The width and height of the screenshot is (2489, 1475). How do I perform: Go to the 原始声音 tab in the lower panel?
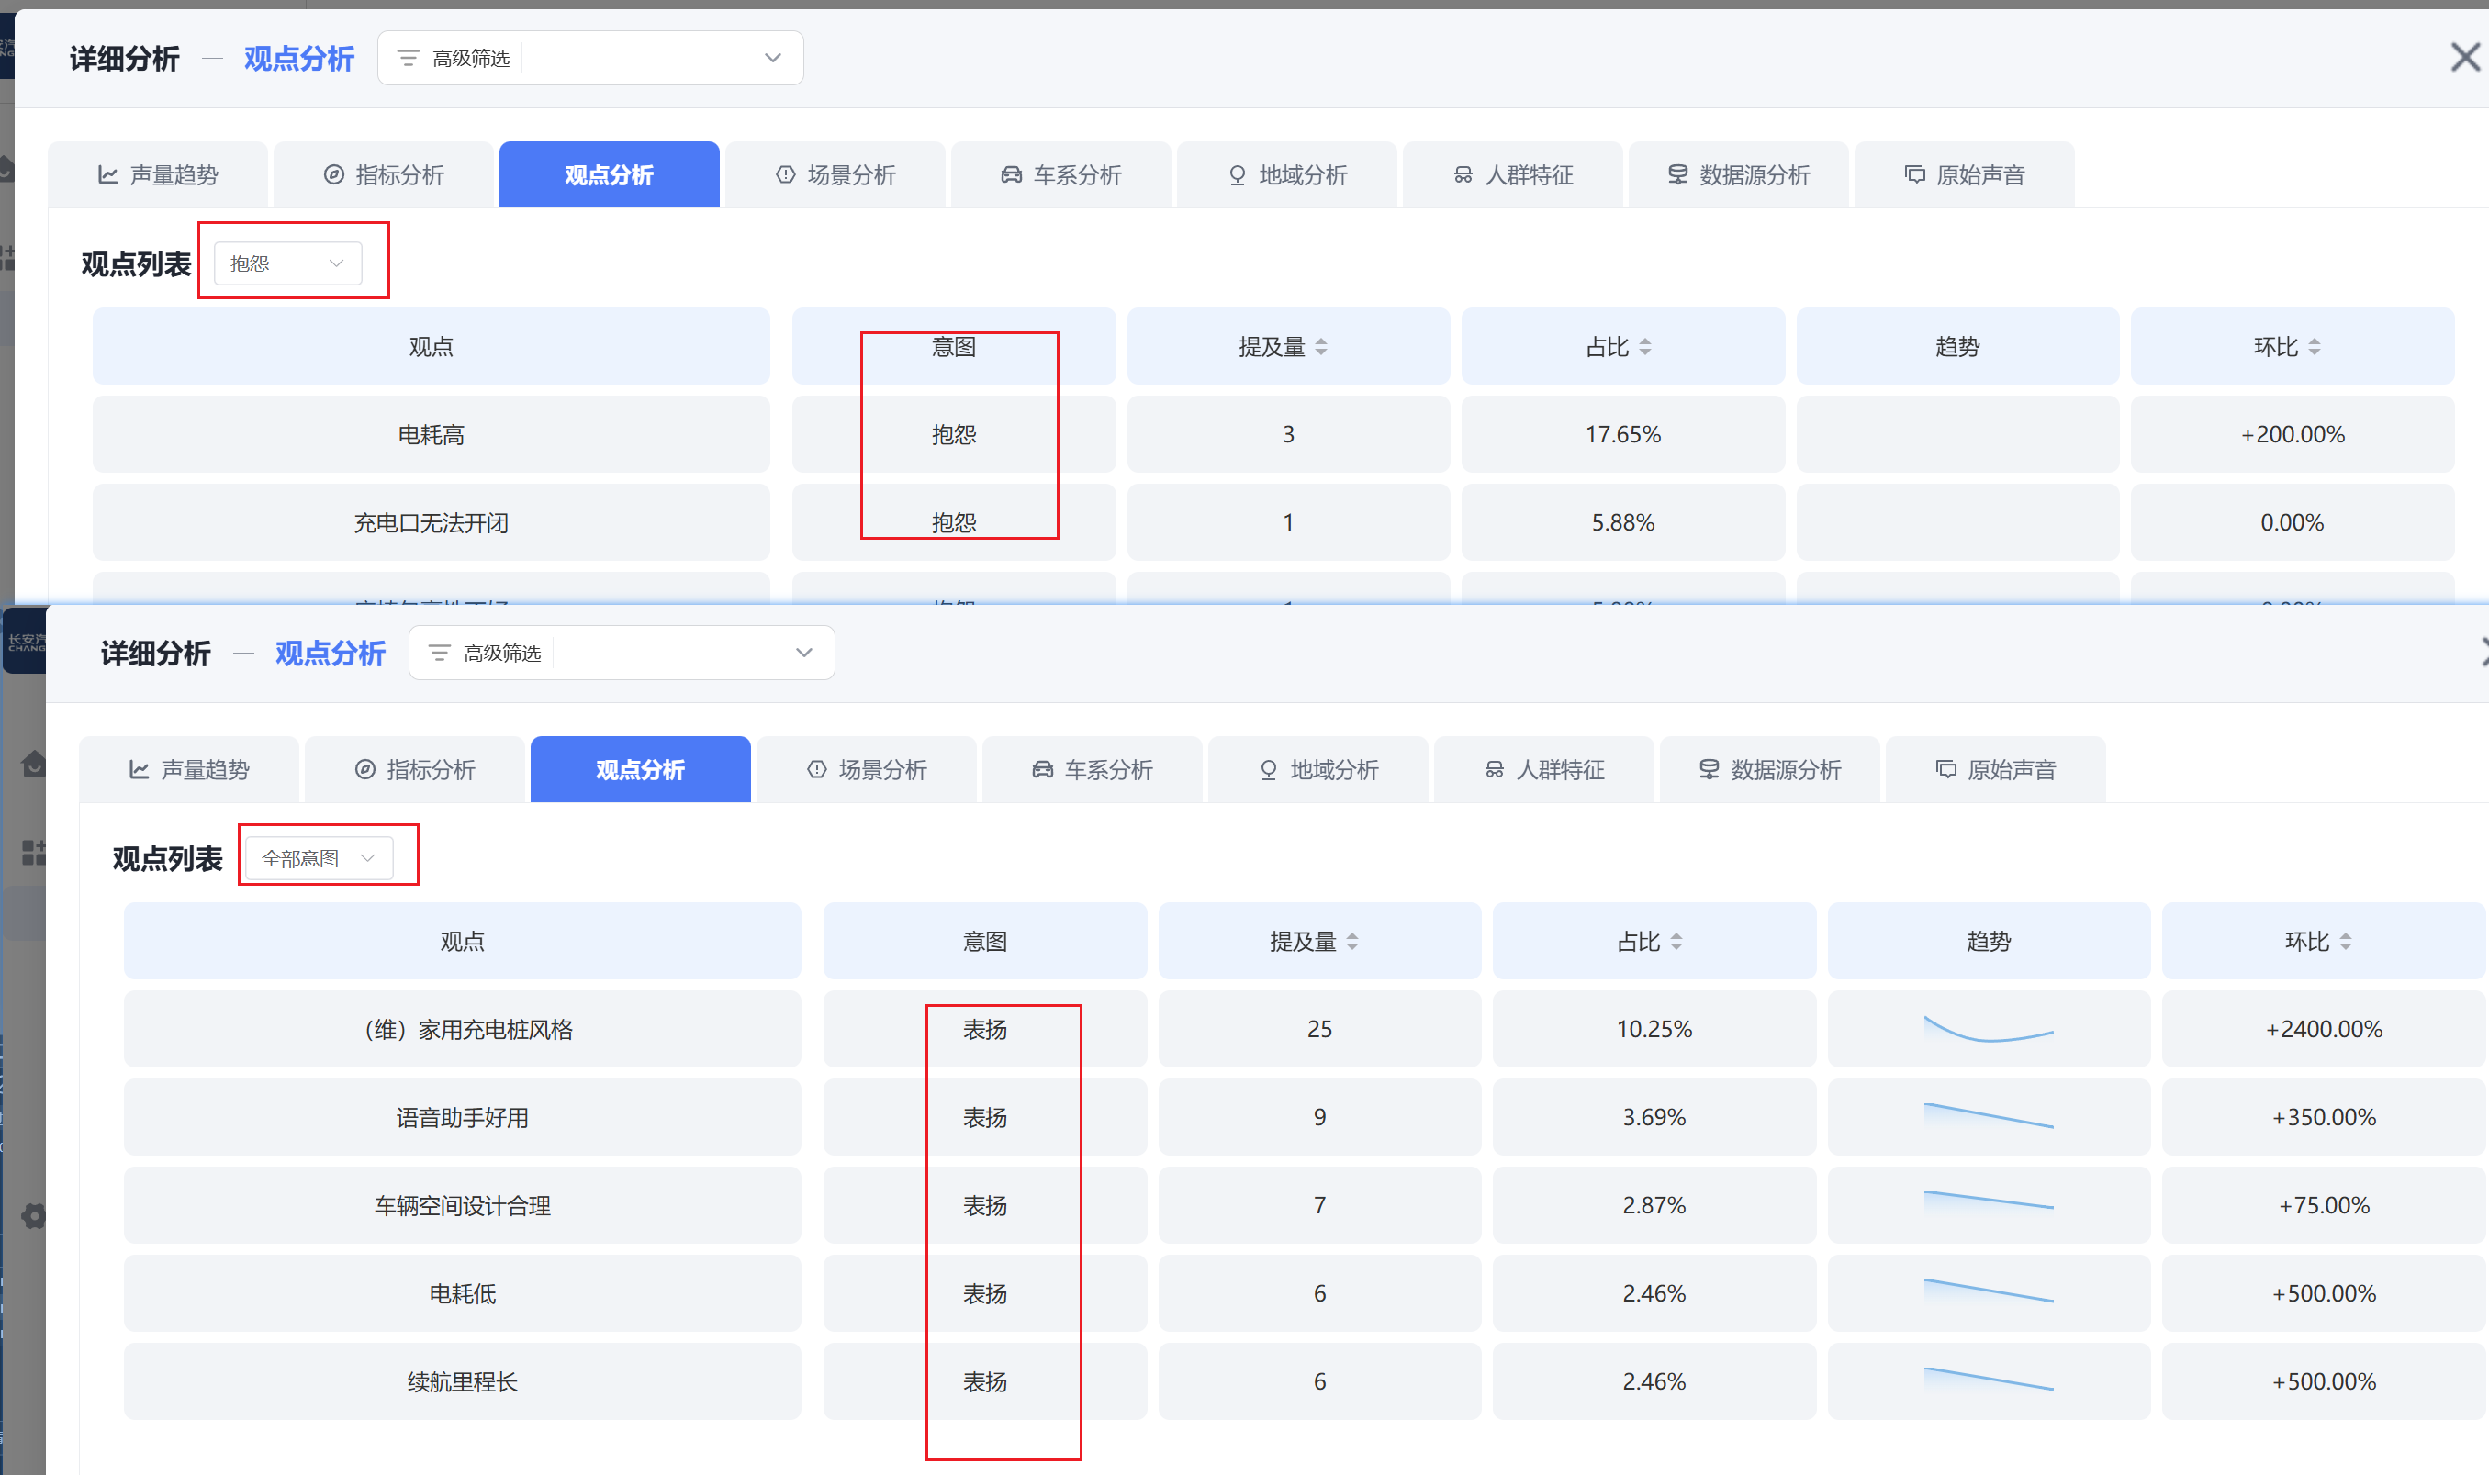1995,769
